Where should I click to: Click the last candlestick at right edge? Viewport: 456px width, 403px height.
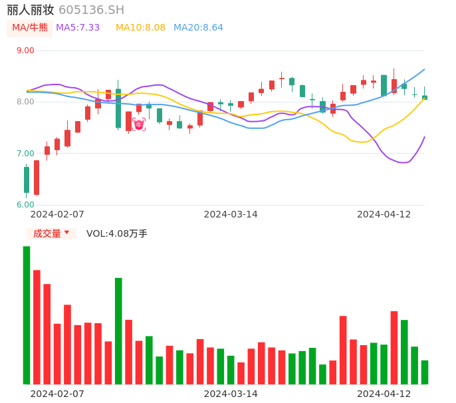tap(425, 97)
